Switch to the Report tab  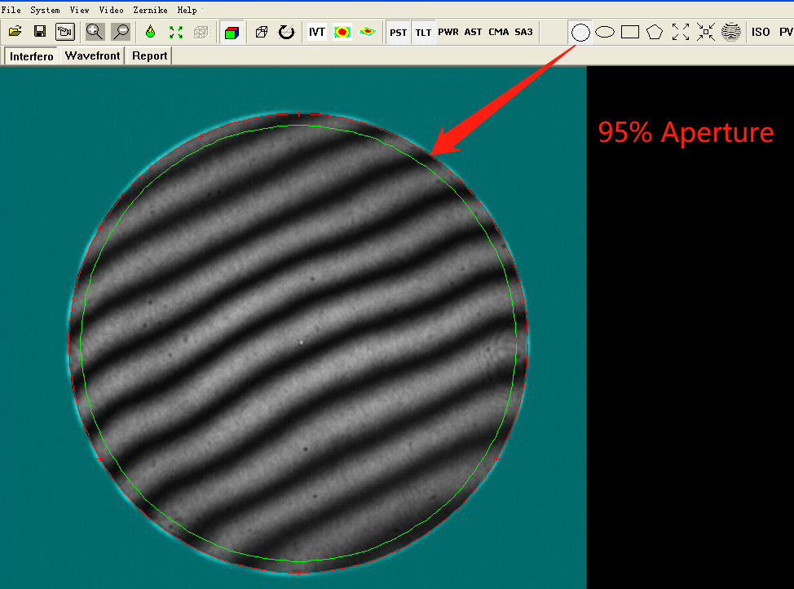(149, 55)
